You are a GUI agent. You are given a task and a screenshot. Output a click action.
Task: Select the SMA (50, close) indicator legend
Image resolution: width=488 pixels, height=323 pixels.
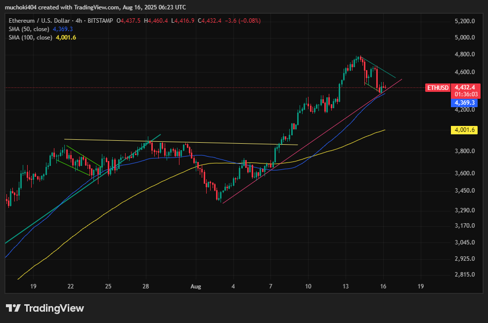(x=28, y=29)
